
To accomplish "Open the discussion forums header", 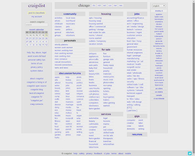I will [70, 73].
